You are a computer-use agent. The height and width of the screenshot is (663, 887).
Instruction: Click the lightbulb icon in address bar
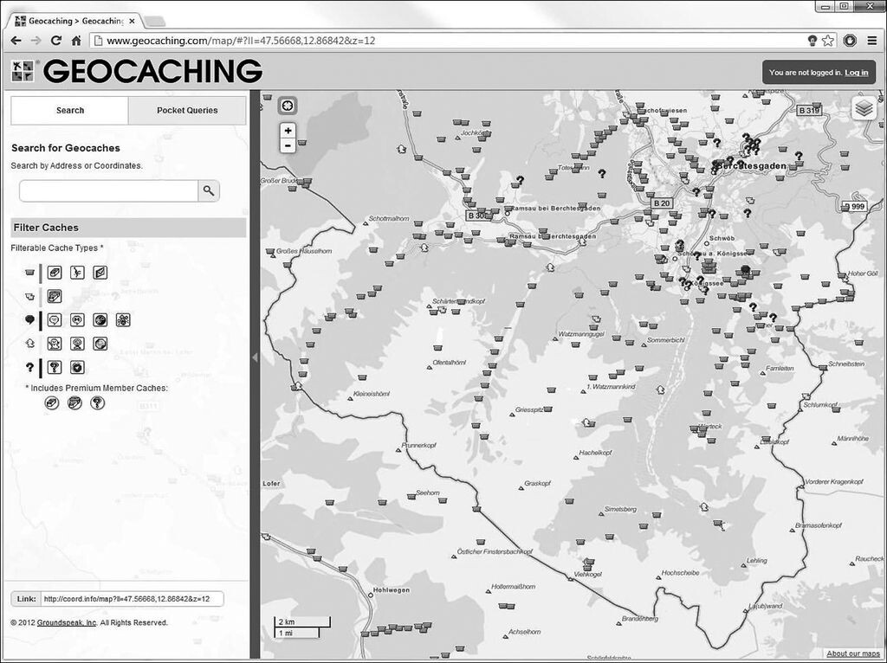tap(813, 41)
